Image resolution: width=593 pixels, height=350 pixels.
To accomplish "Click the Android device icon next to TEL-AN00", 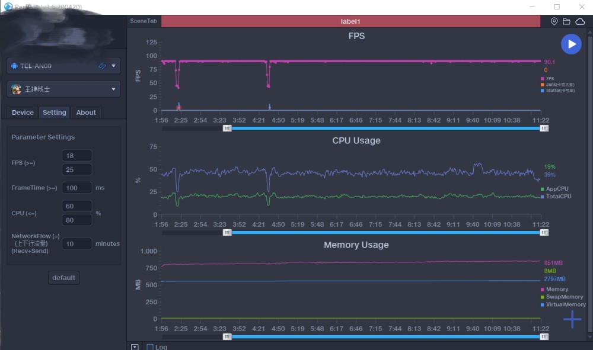I will point(14,66).
